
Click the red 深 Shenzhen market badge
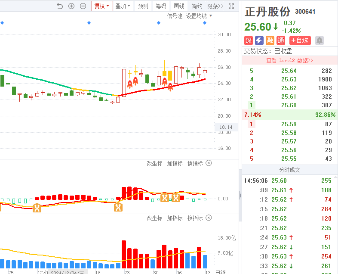249,40
